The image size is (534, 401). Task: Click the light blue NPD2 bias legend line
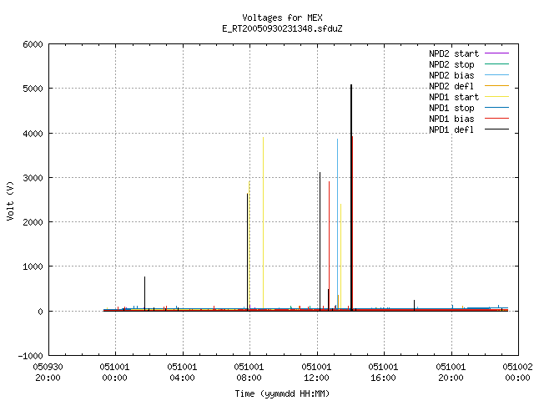496,75
